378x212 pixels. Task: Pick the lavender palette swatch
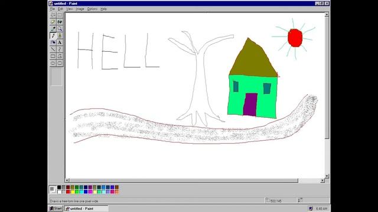[x=107, y=192]
